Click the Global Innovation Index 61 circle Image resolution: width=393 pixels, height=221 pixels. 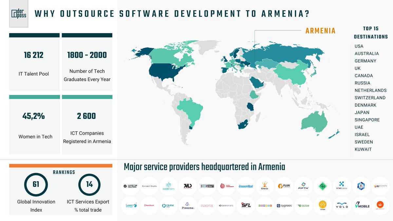tap(36, 185)
